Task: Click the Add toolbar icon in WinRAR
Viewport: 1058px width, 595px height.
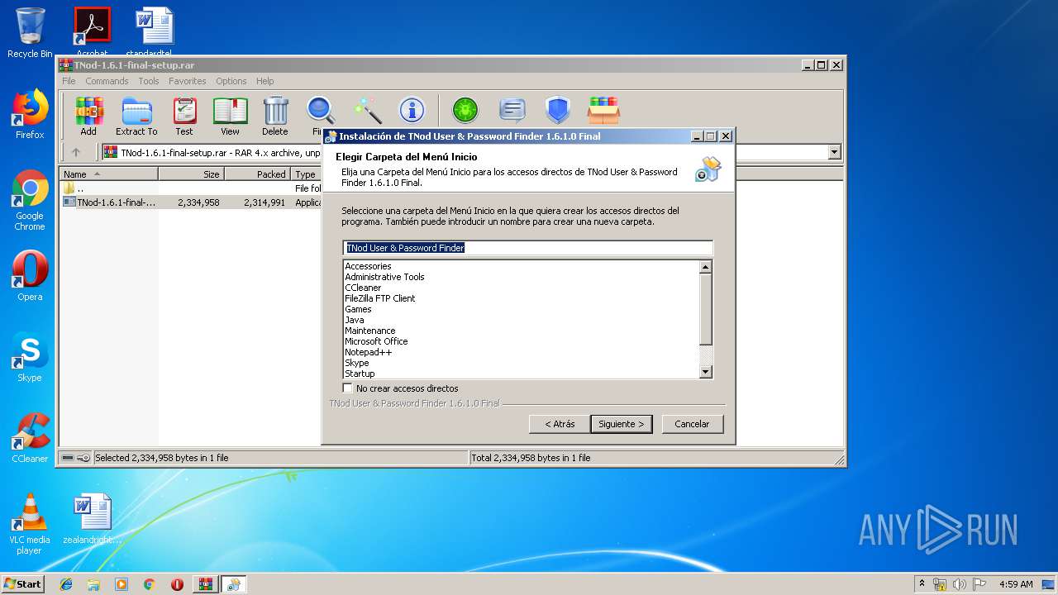Action: pyautogui.click(x=88, y=117)
